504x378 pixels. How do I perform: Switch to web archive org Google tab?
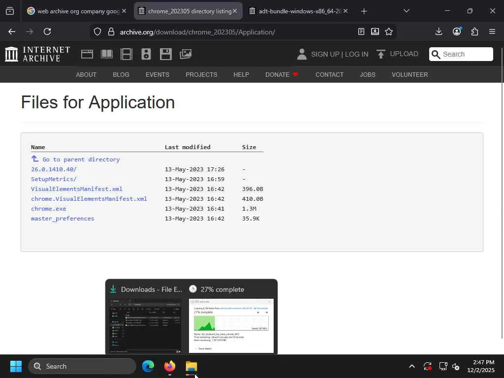[x=77, y=11]
